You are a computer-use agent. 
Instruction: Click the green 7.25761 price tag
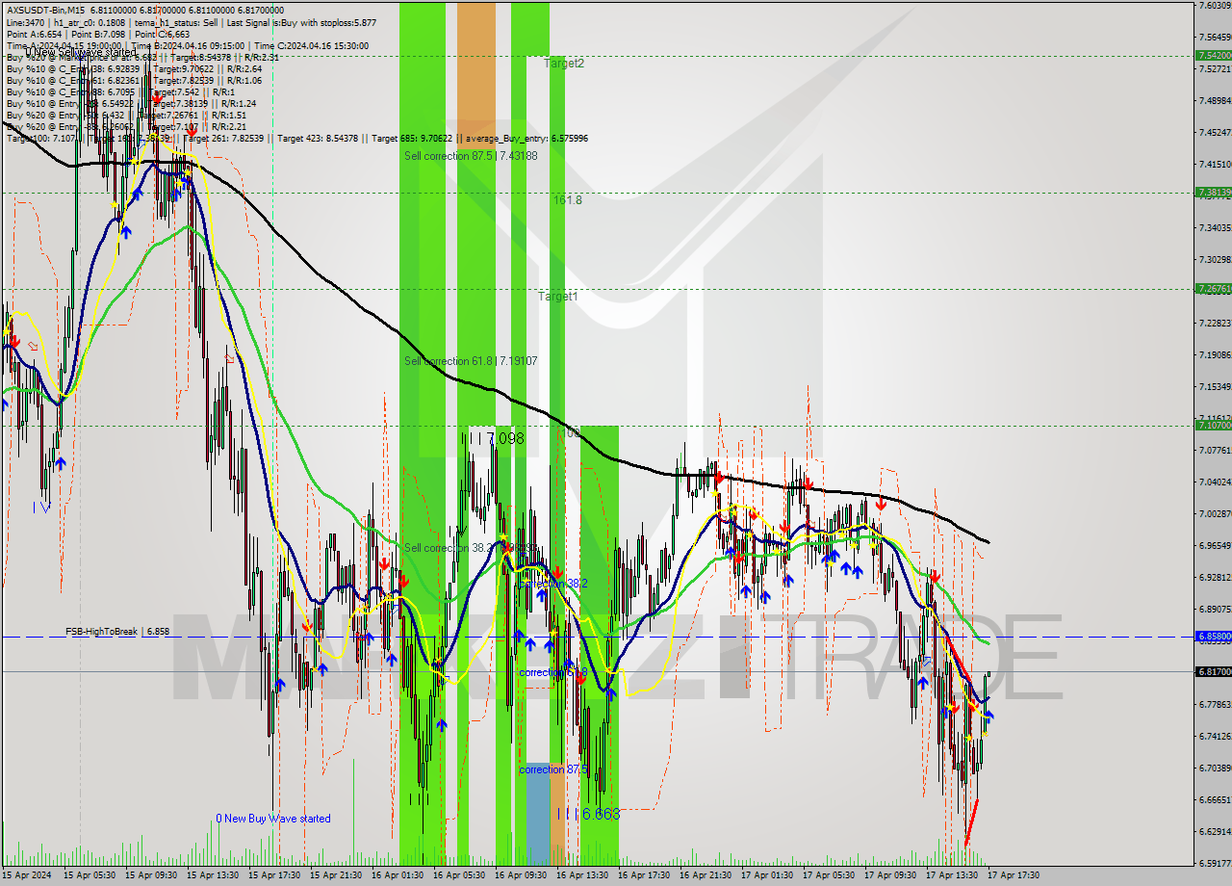coord(1213,289)
